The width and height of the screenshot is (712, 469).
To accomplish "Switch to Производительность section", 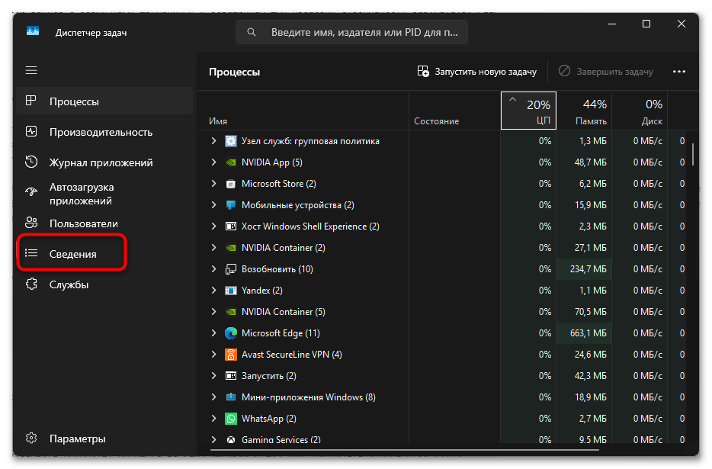I will [104, 132].
